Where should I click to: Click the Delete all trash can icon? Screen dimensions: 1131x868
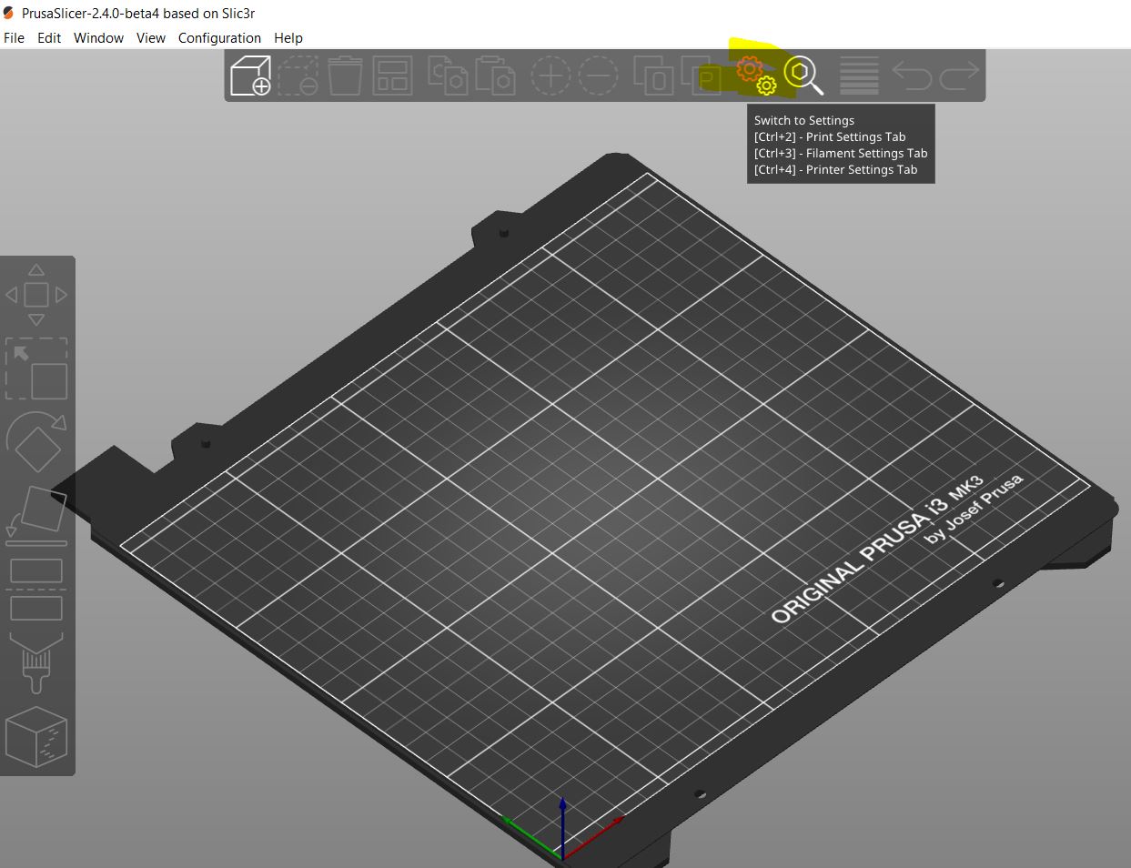pyautogui.click(x=345, y=76)
